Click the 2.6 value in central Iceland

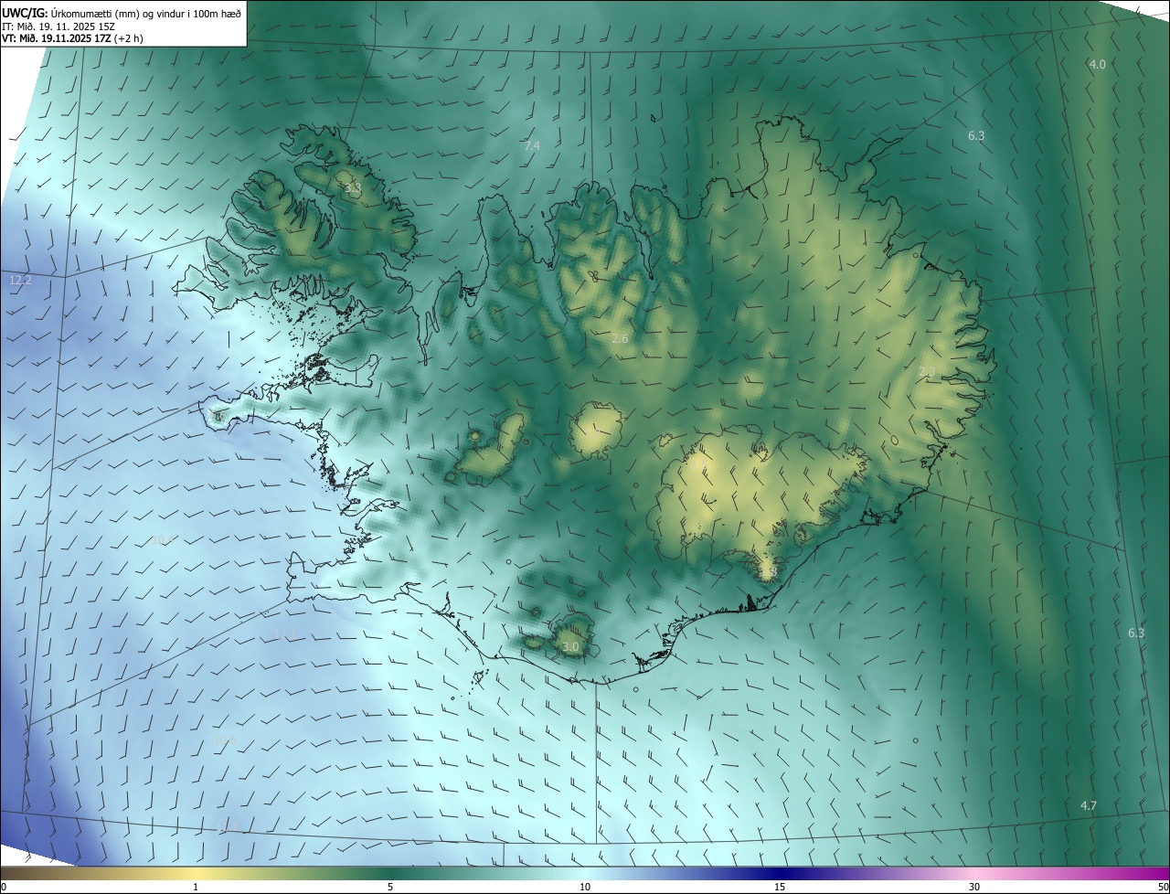620,338
